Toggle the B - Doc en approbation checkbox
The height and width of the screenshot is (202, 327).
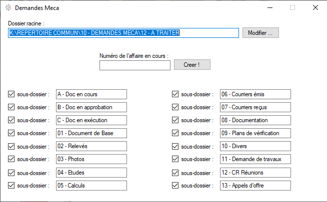click(x=11, y=107)
